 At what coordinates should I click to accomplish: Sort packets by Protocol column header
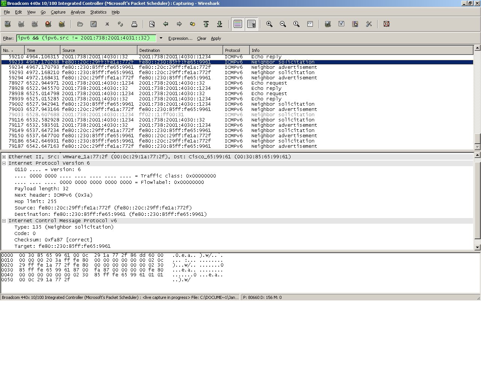236,50
